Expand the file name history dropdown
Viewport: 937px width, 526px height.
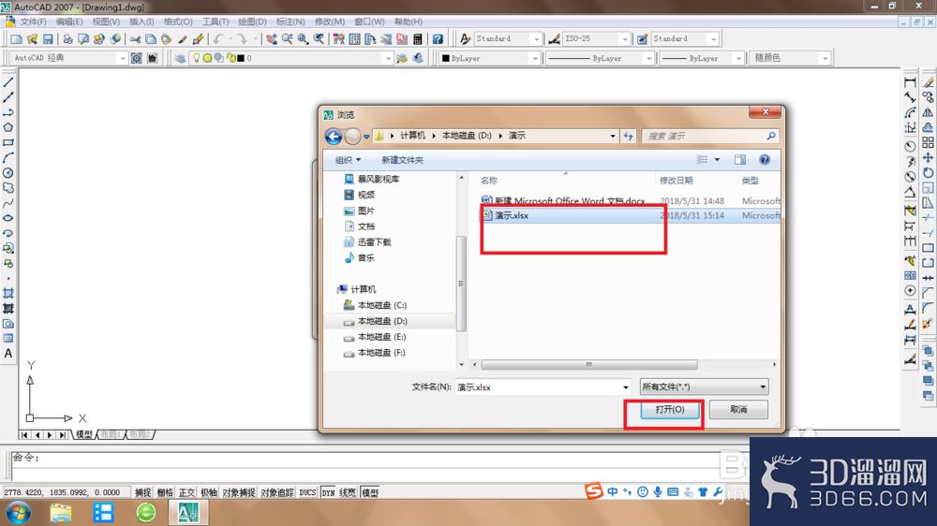[x=626, y=387]
